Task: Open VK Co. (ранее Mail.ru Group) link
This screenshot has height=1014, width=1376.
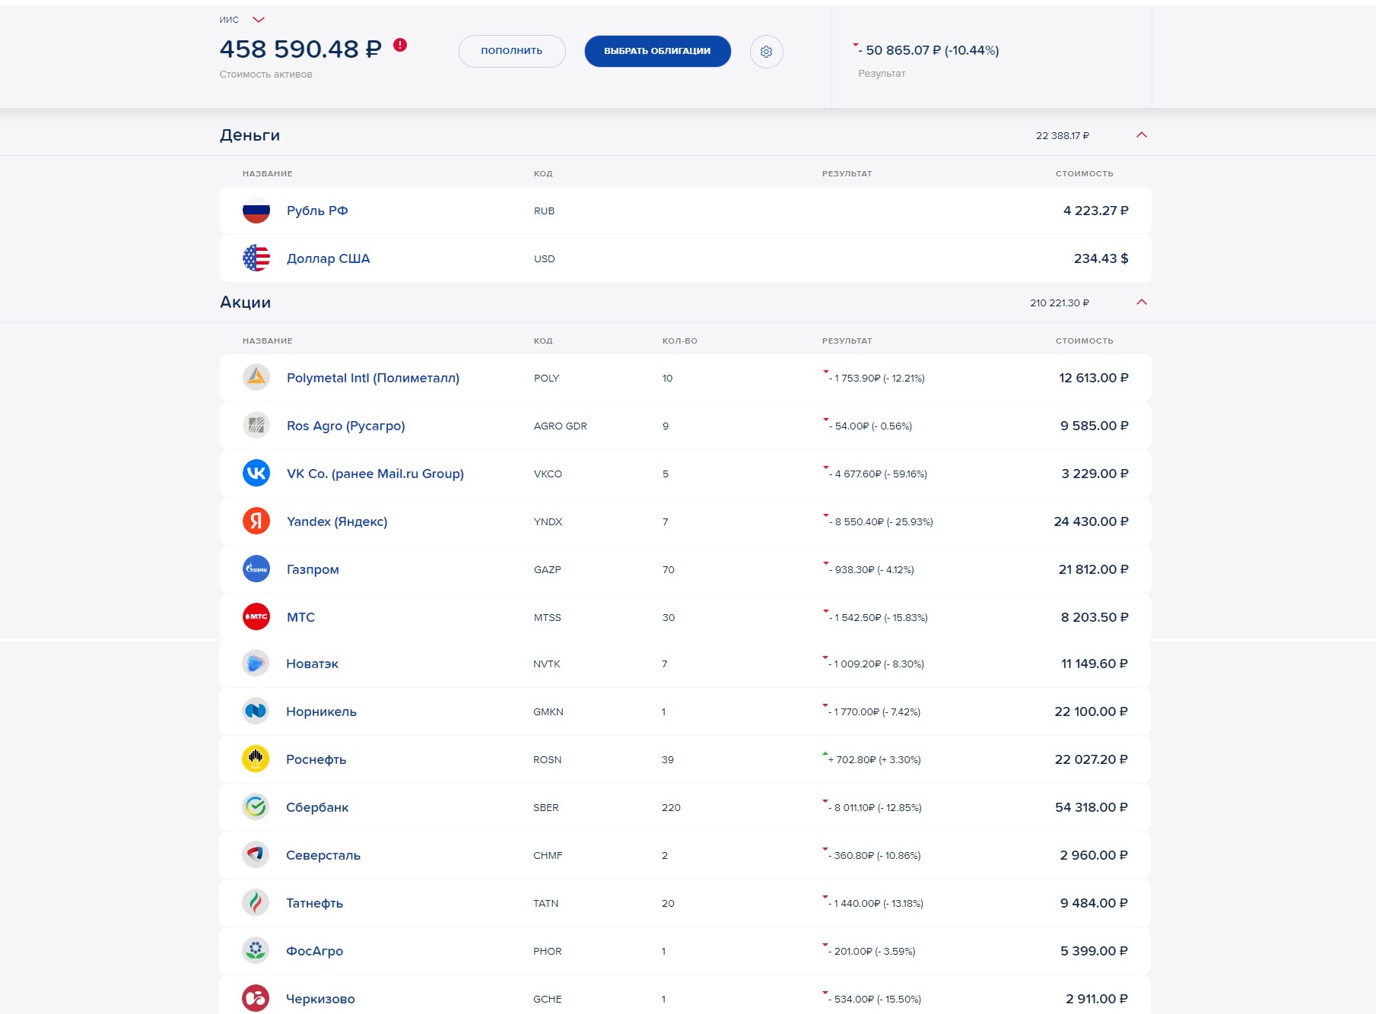Action: [375, 474]
